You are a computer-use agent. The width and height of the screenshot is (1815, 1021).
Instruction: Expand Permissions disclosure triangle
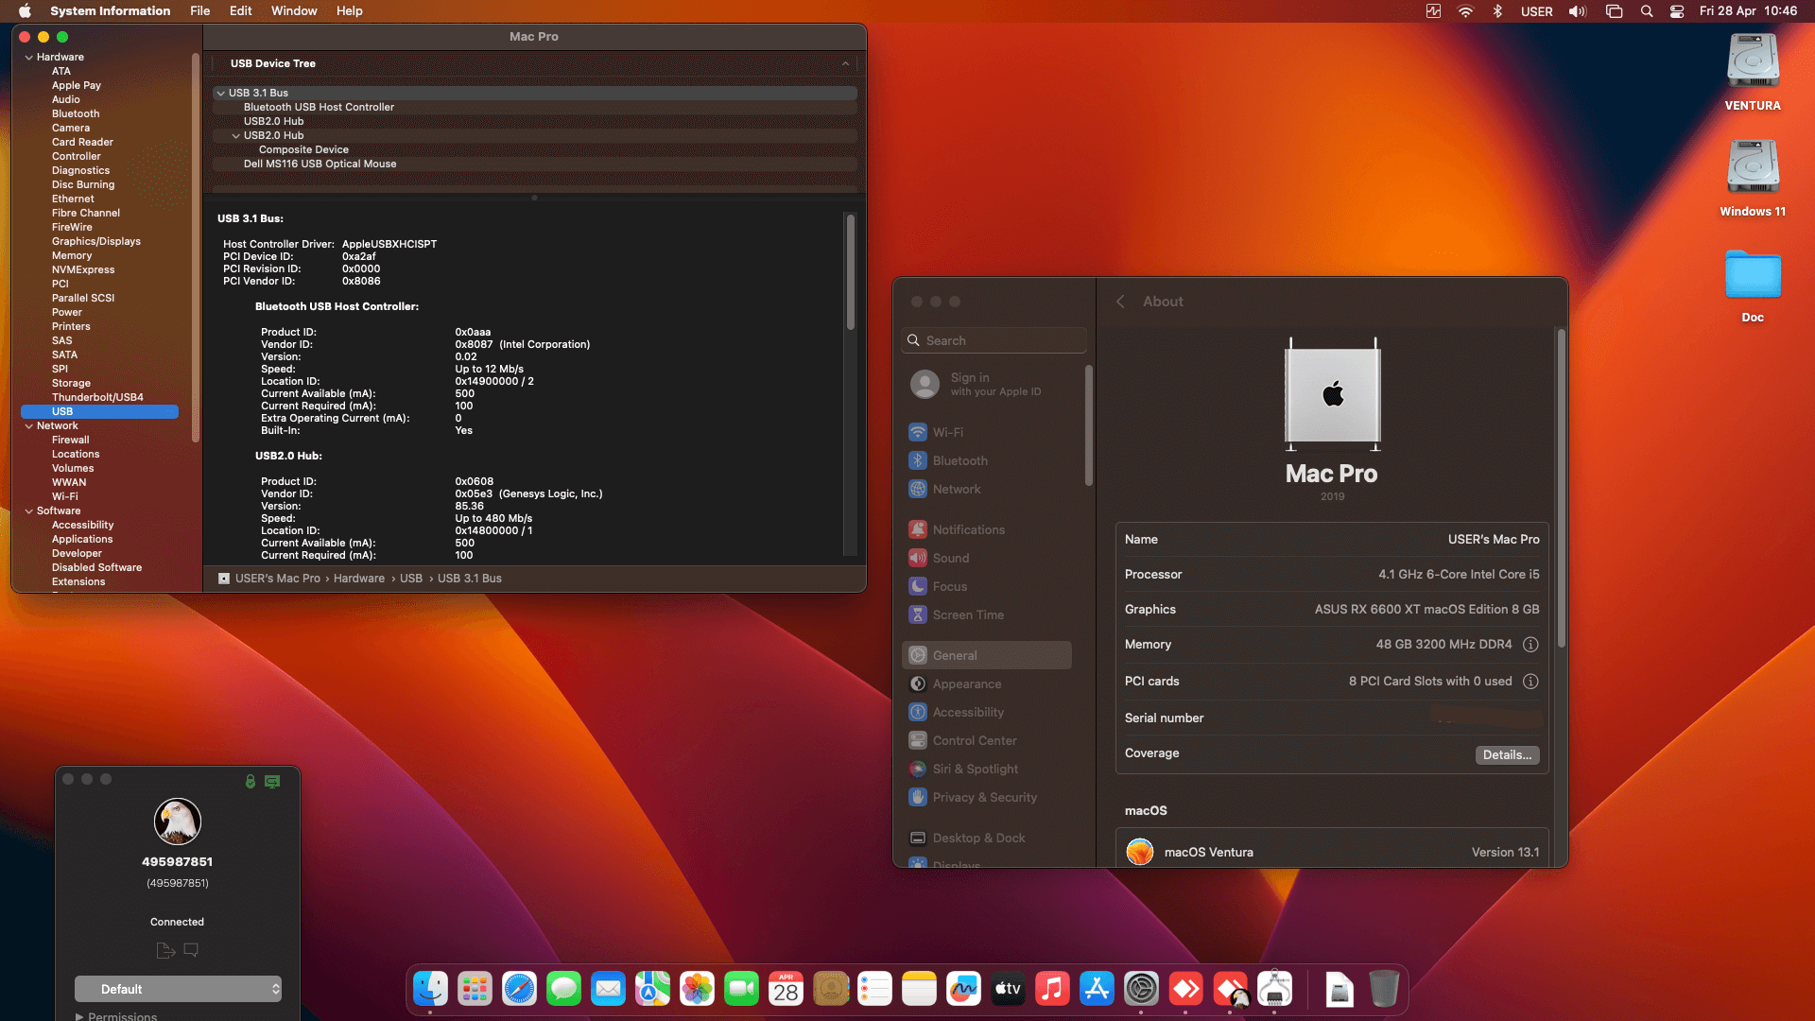click(79, 1017)
